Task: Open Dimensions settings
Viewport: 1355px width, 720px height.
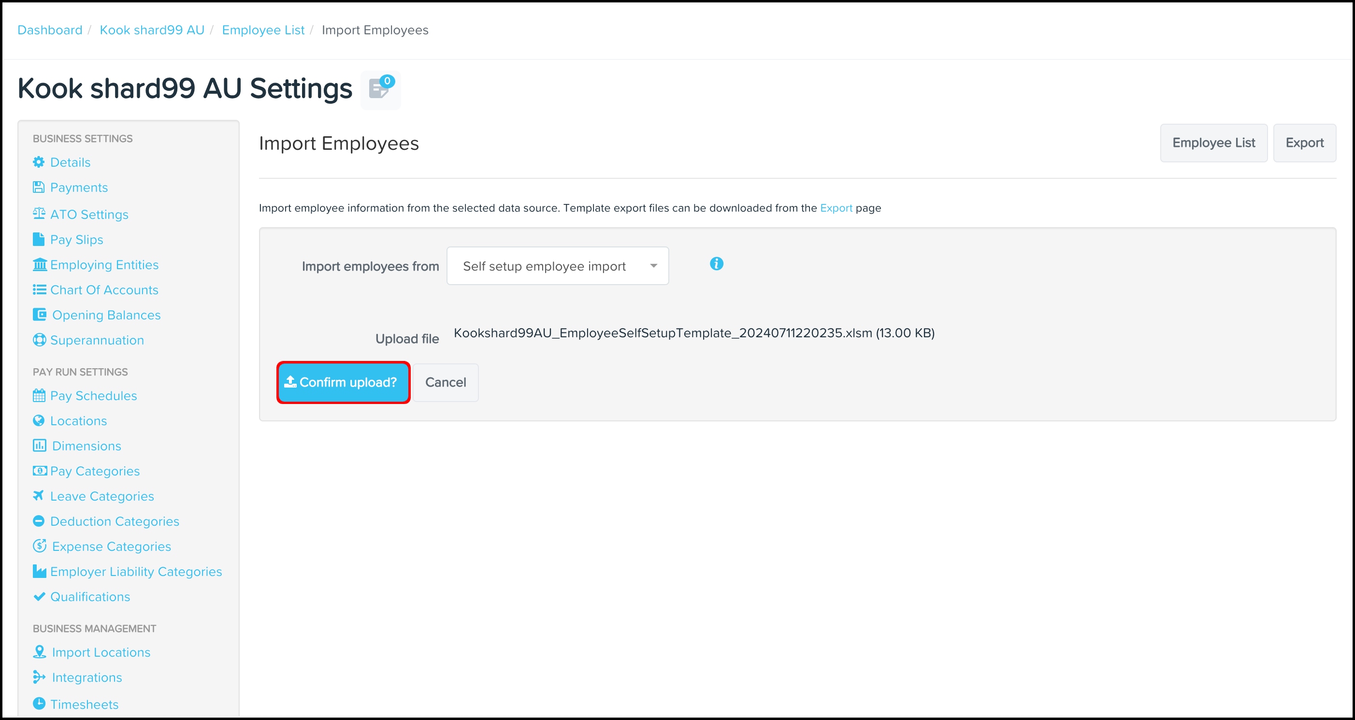Action: 87,446
